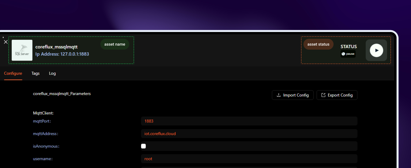Close the asset panel with the X icon
The width and height of the screenshot is (411, 168).
(x=6, y=42)
